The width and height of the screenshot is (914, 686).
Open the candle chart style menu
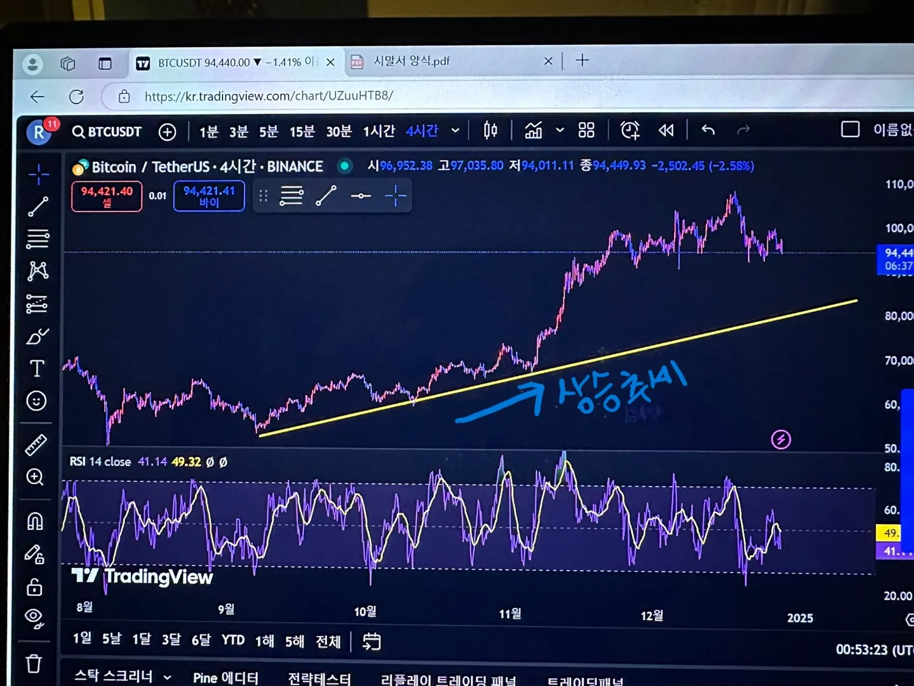click(490, 130)
